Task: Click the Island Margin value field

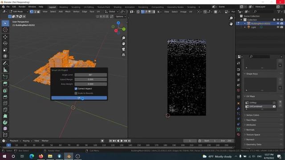Action: (x=91, y=80)
